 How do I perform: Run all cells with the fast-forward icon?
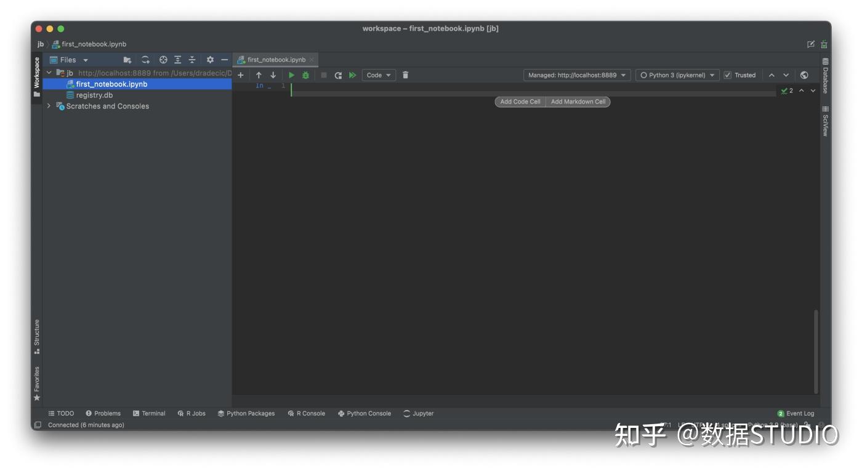(x=353, y=74)
